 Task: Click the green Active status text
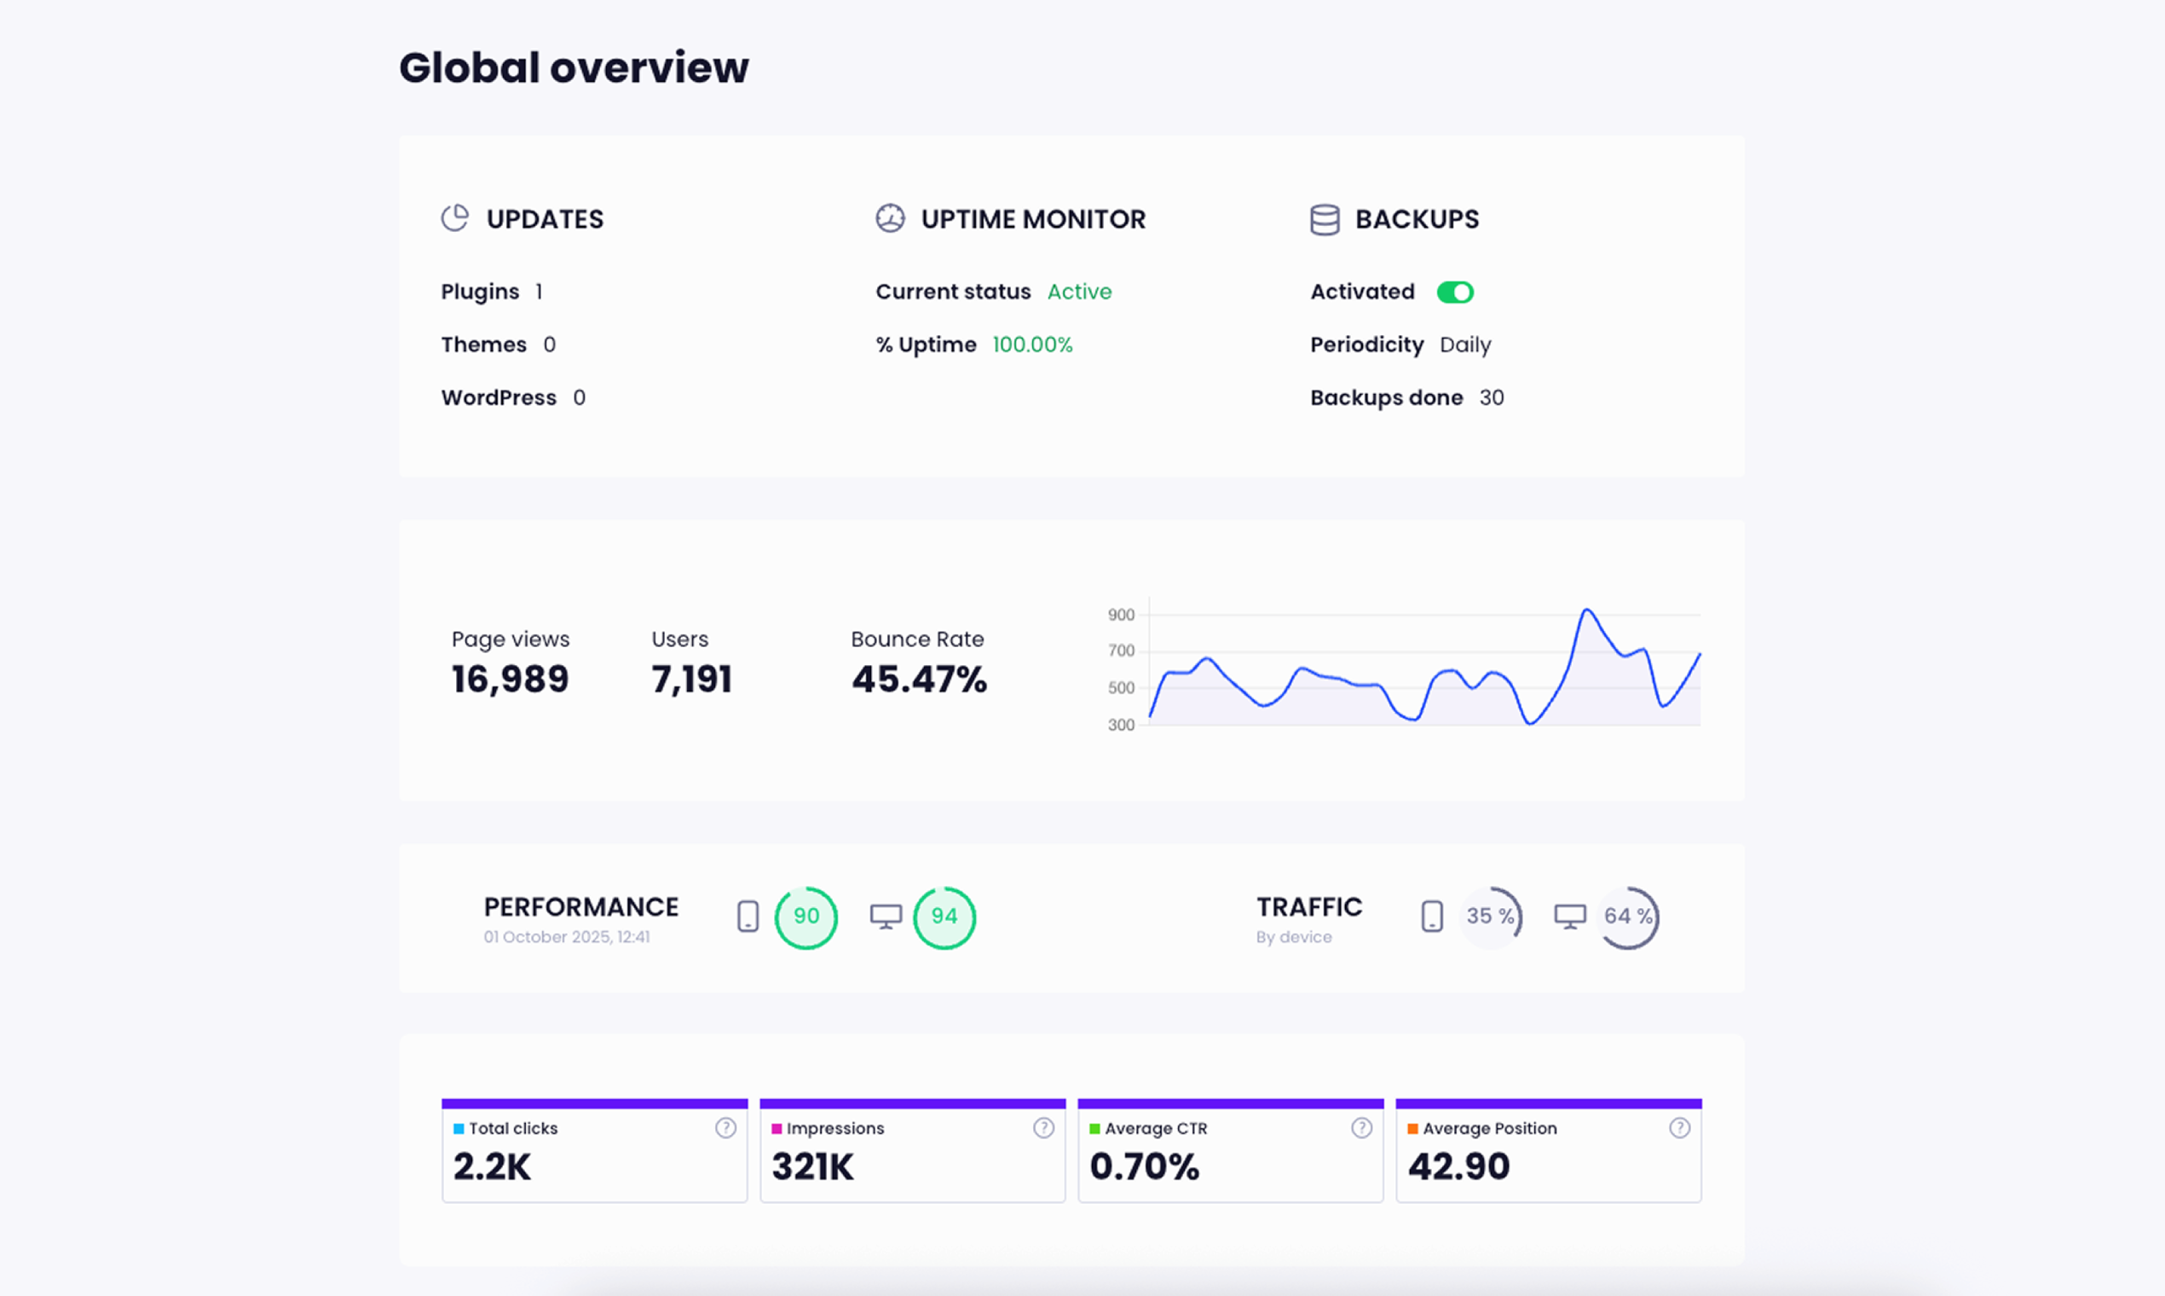coord(1079,292)
